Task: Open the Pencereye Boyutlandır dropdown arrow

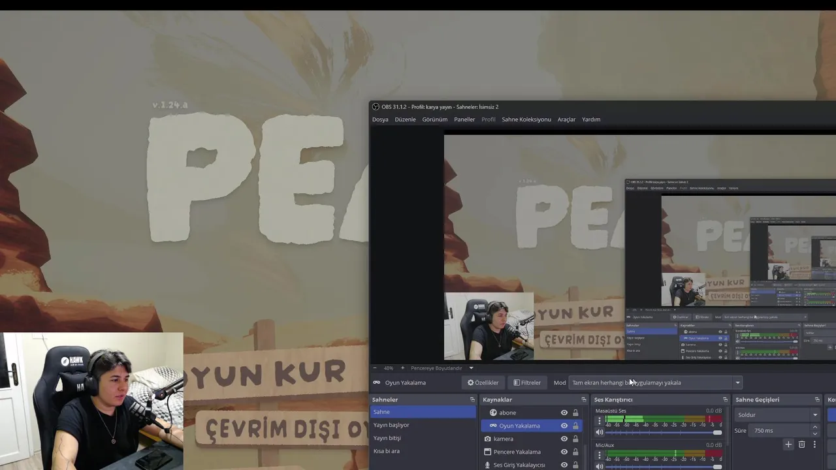Action: pyautogui.click(x=471, y=368)
